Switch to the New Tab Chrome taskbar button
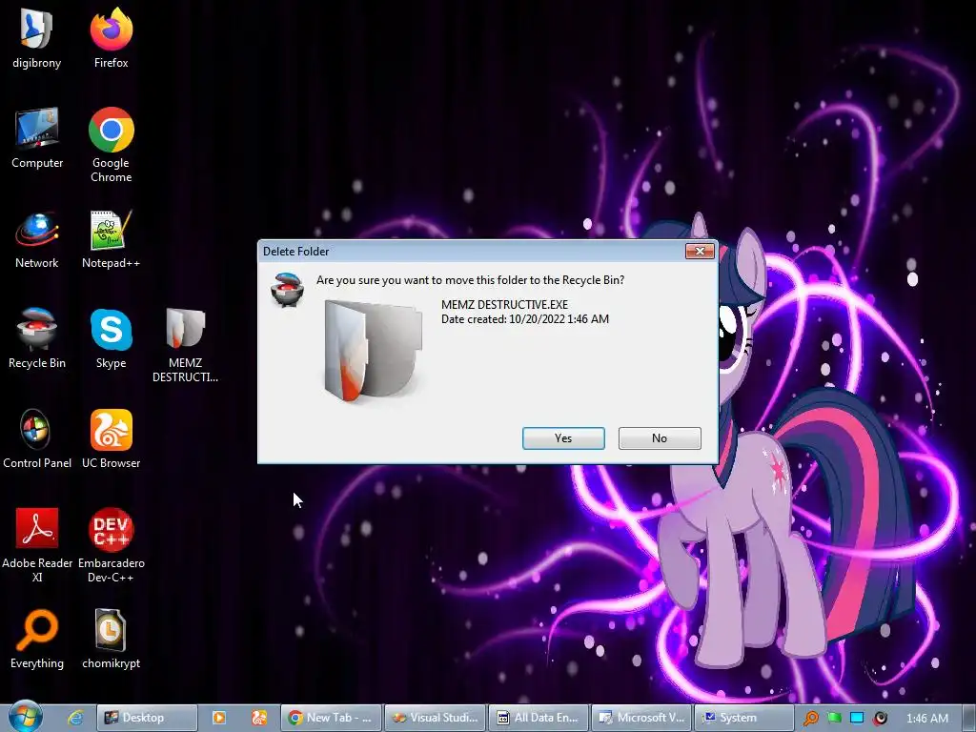 point(331,718)
